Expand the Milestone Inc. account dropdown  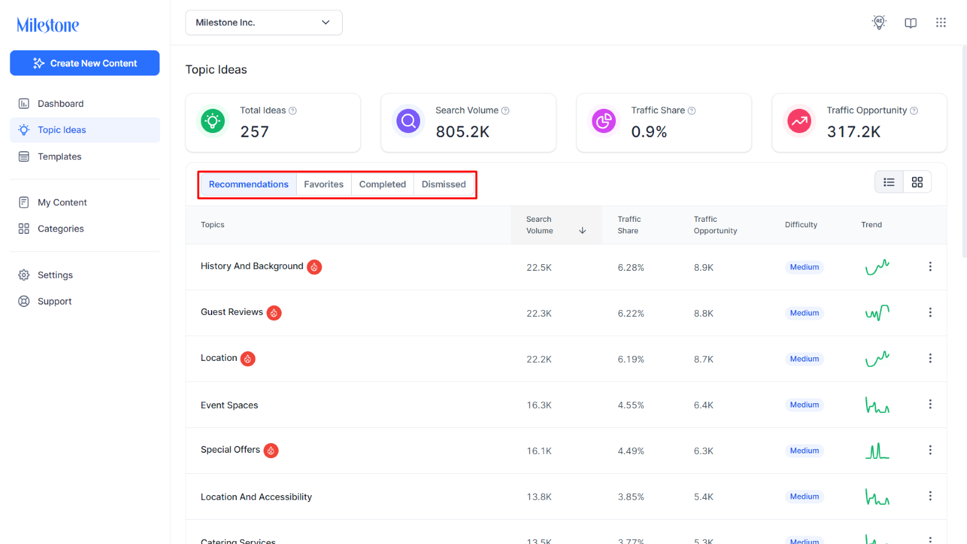point(264,22)
